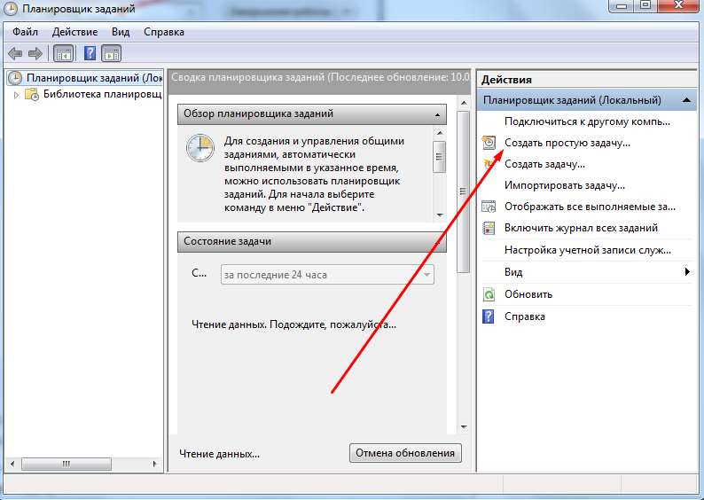Click the Создать задачу icon in Actions

click(x=489, y=164)
